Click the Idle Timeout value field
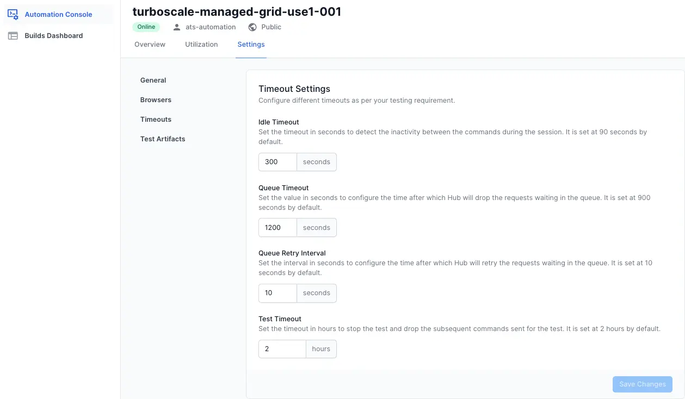The height and width of the screenshot is (399, 685). (x=277, y=161)
